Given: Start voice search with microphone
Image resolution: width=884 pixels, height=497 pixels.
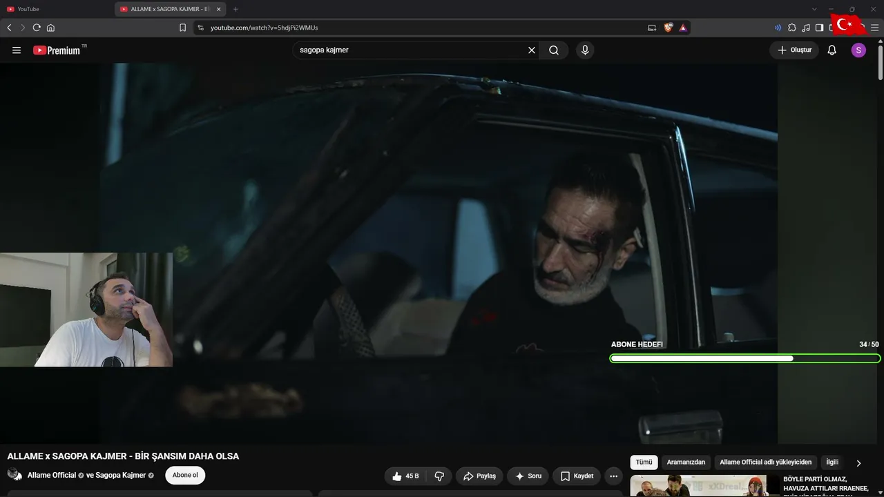Looking at the screenshot, I should click(585, 50).
